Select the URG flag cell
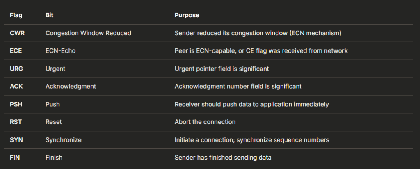The height and width of the screenshot is (169, 420). (x=17, y=69)
